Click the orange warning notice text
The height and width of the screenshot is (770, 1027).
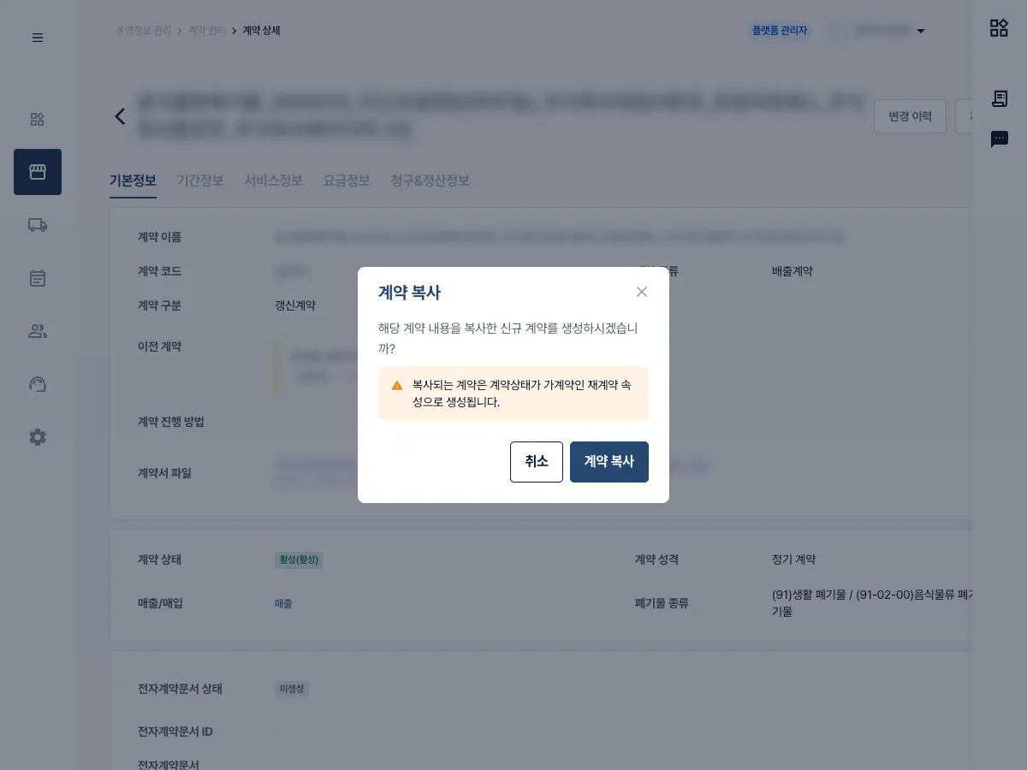(x=522, y=394)
